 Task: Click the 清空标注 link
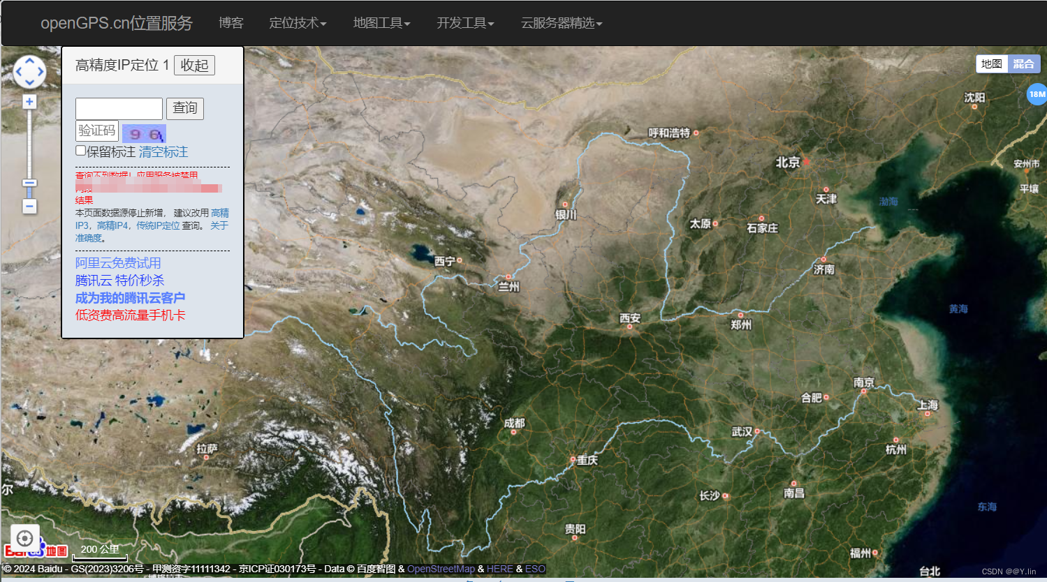pos(163,151)
